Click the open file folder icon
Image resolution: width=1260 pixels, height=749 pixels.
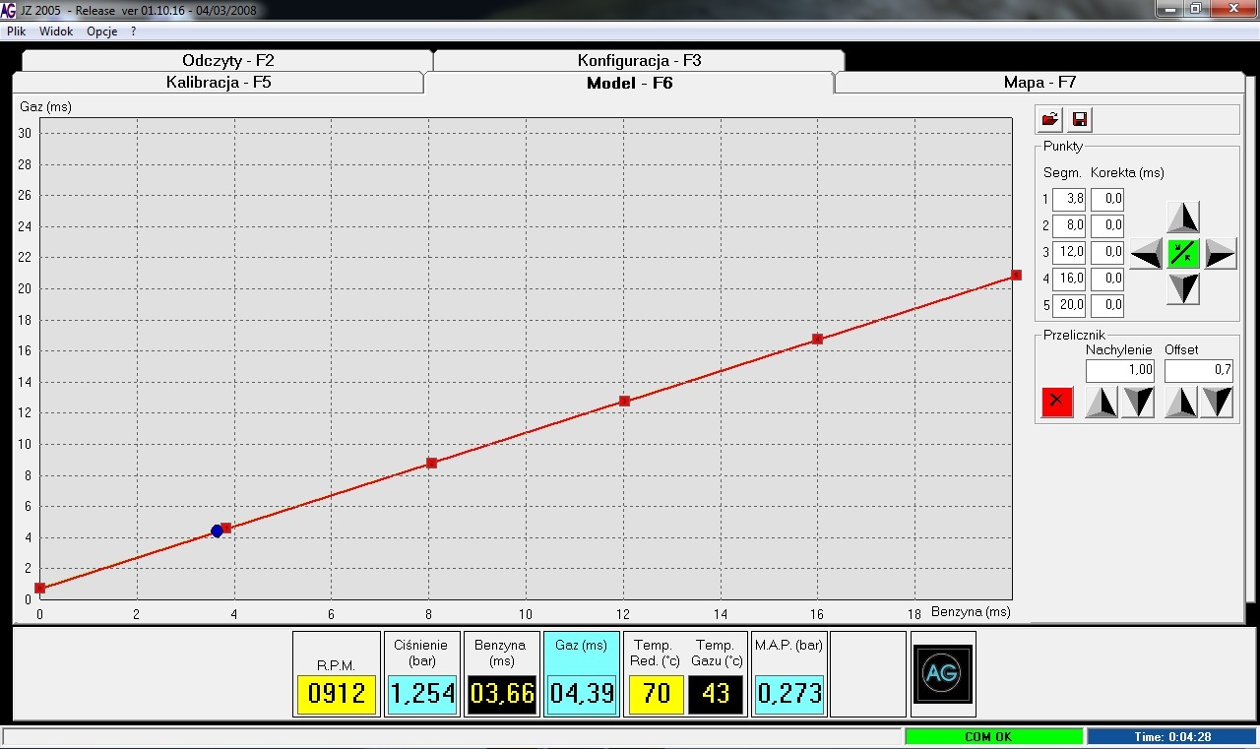pyautogui.click(x=1050, y=120)
